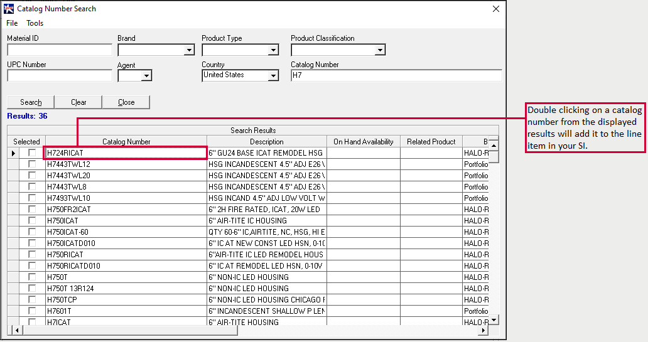Open the File menu
The height and width of the screenshot is (342, 648).
coord(12,23)
